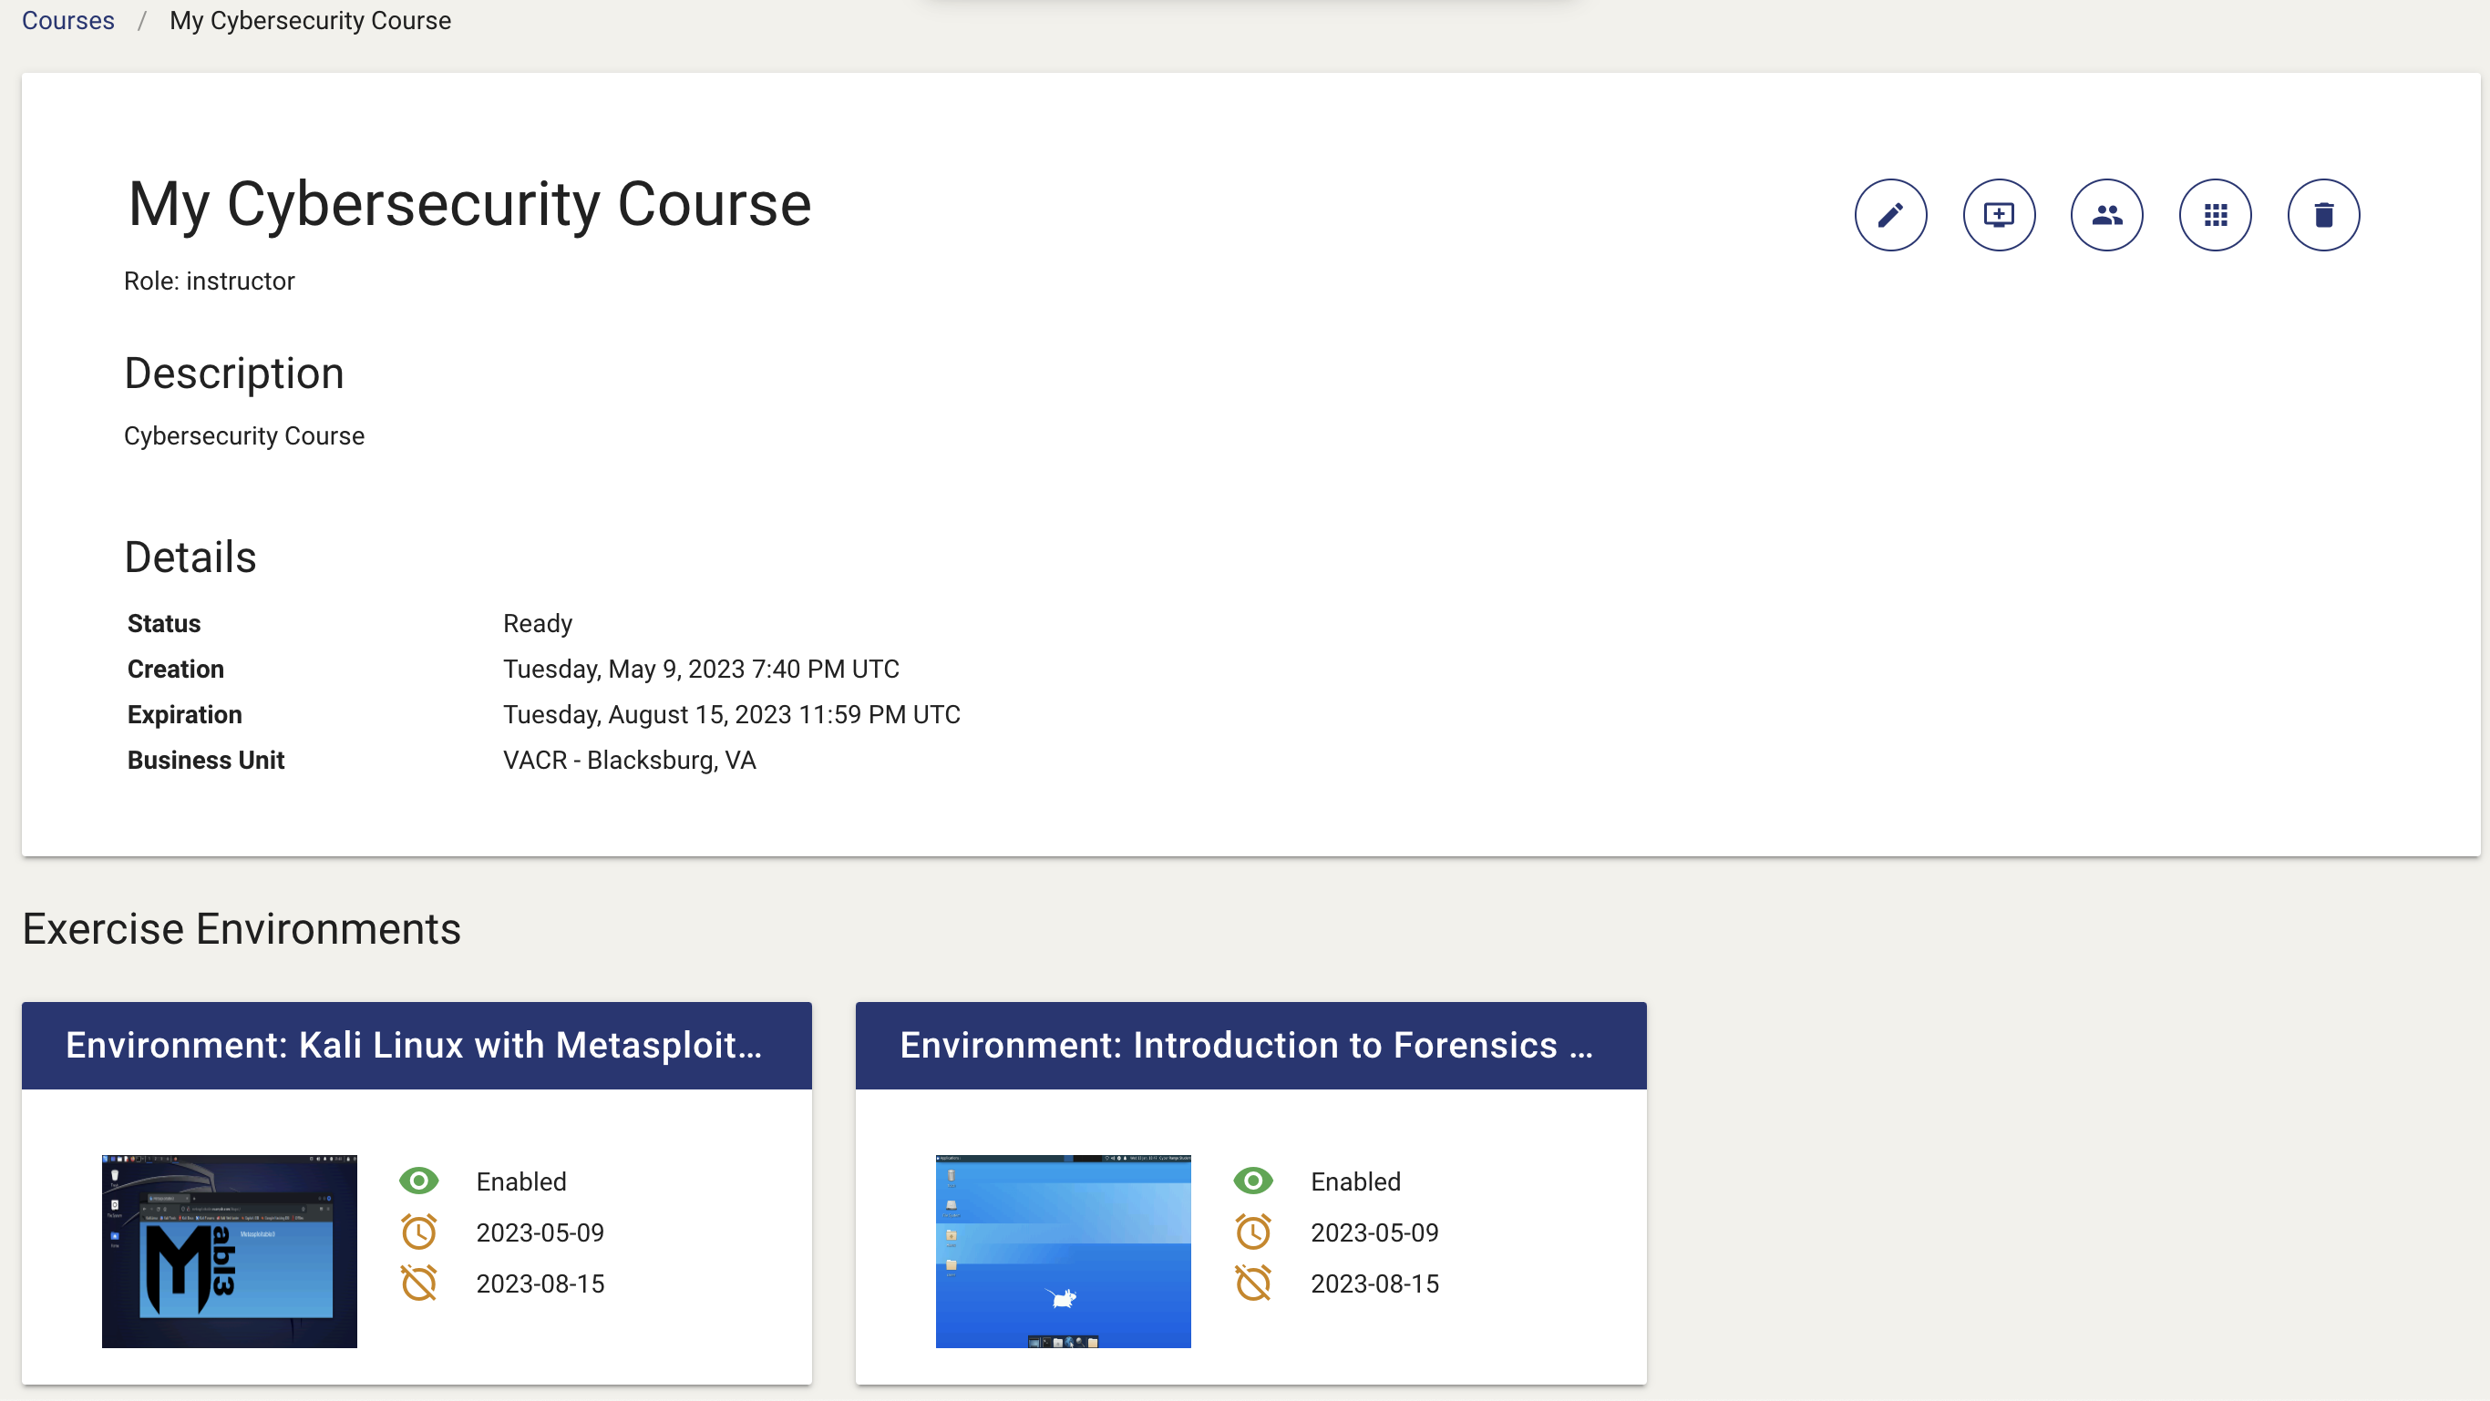This screenshot has width=2490, height=1401.
Task: Toggle Enabled eye on Kali environment
Action: [x=417, y=1181]
